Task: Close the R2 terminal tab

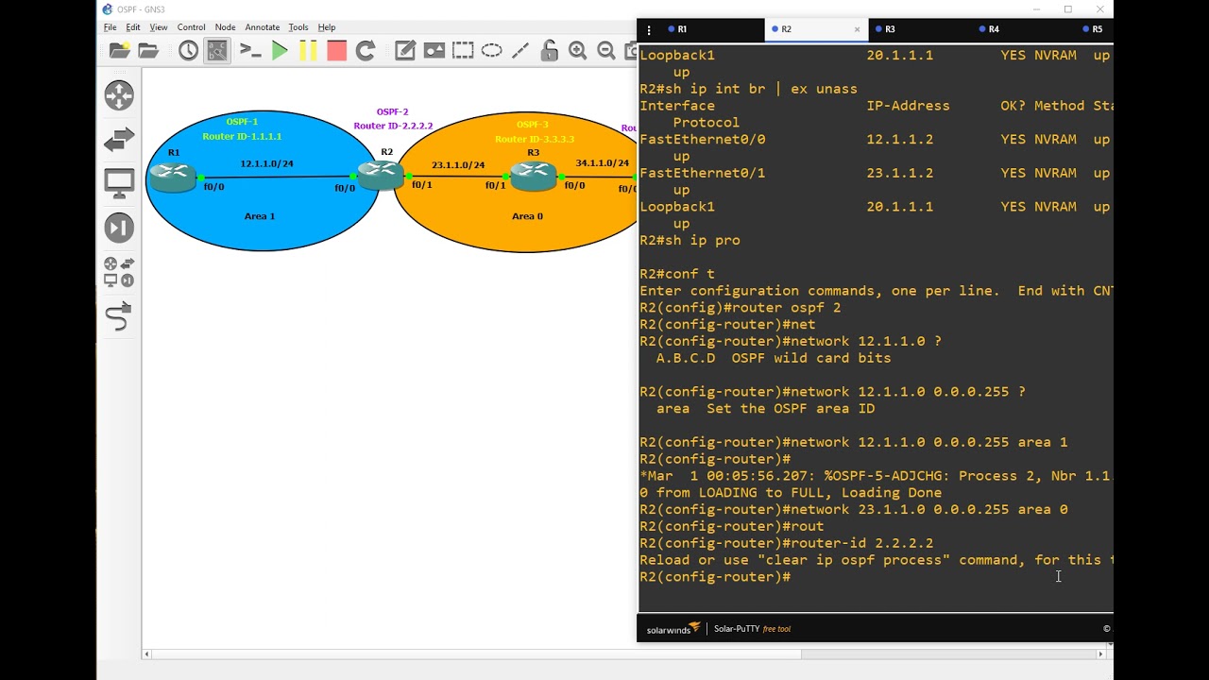Action: click(857, 29)
